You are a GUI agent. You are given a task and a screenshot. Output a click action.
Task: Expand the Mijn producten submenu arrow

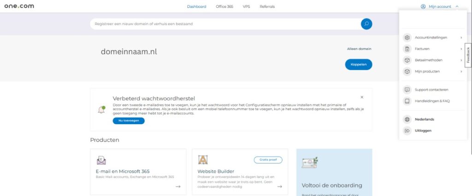pos(461,71)
